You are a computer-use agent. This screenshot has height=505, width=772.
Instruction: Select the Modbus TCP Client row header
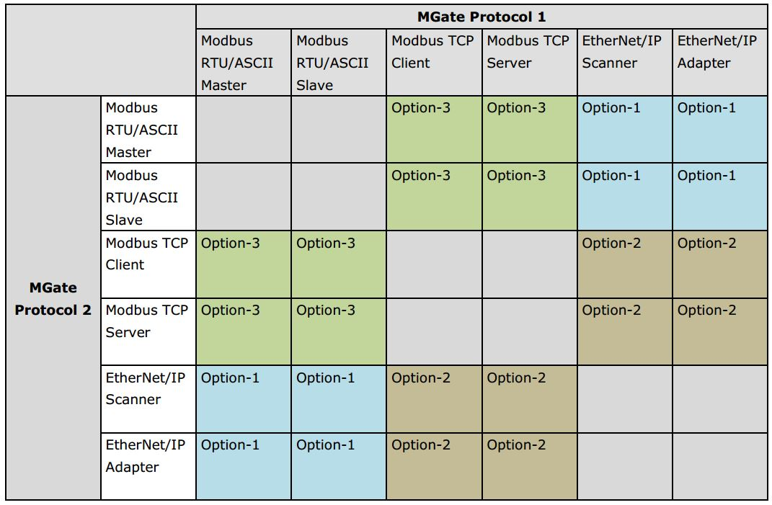click(146, 254)
